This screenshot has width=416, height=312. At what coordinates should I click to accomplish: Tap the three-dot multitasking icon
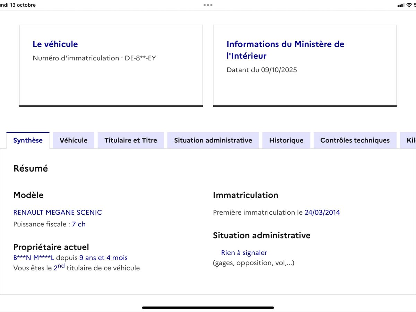point(208,5)
